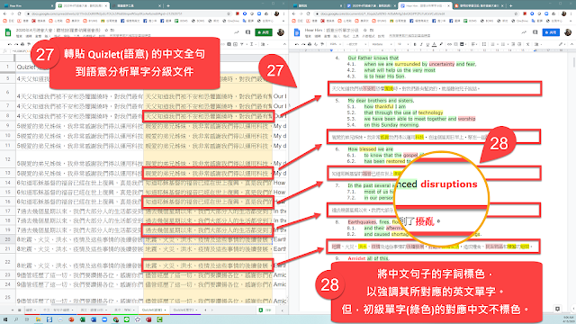Select the Quizlet(單字) sheet tab
The width and height of the screenshot is (576, 324).
185,310
